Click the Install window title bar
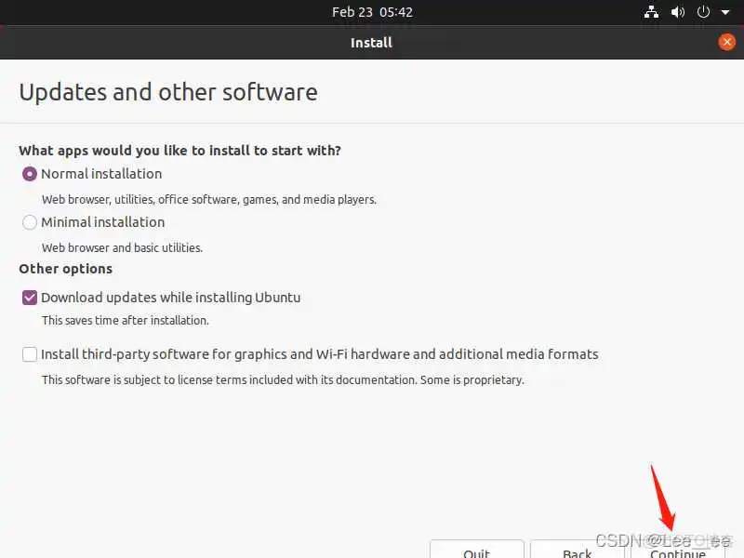744x558 pixels. [372, 42]
